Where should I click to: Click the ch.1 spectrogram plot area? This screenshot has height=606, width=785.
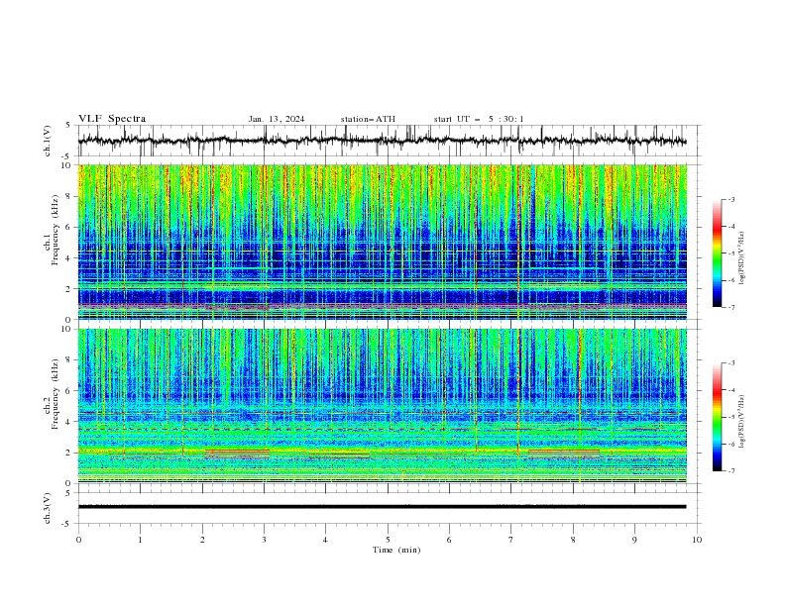click(x=383, y=242)
